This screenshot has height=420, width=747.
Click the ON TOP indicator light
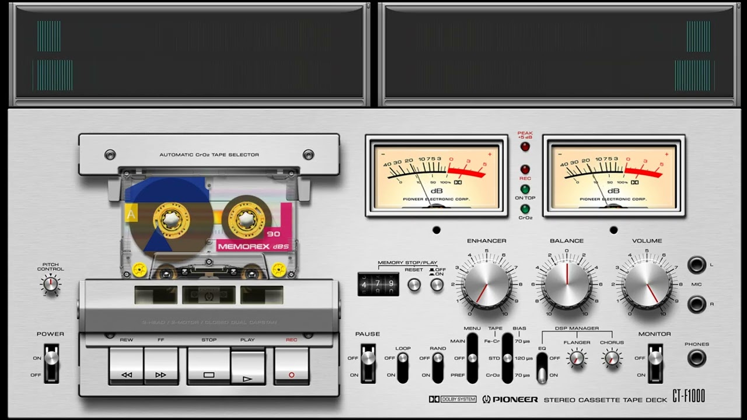pyautogui.click(x=525, y=189)
